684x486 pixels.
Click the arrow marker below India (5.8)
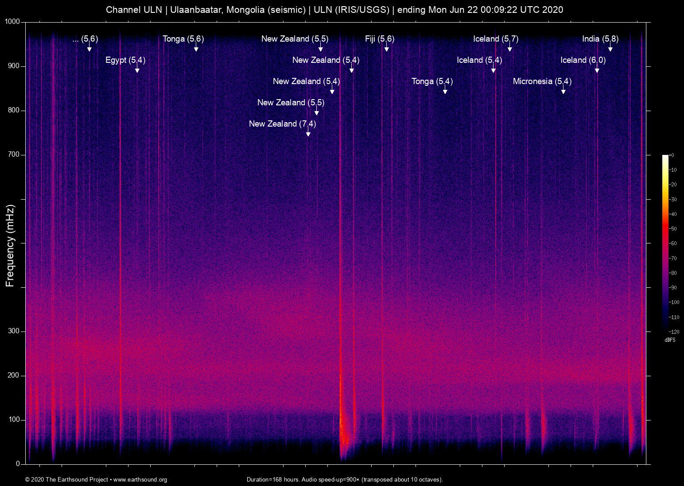coord(610,48)
